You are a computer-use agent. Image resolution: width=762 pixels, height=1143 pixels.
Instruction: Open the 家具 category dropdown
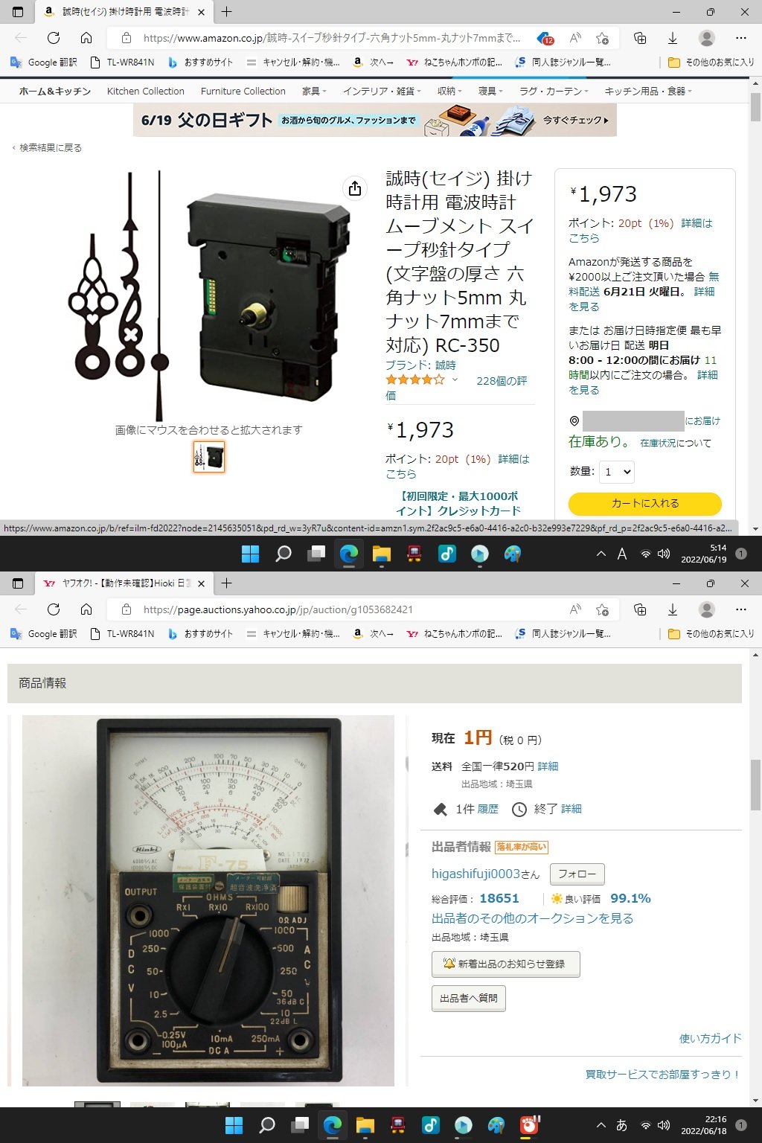coord(314,91)
